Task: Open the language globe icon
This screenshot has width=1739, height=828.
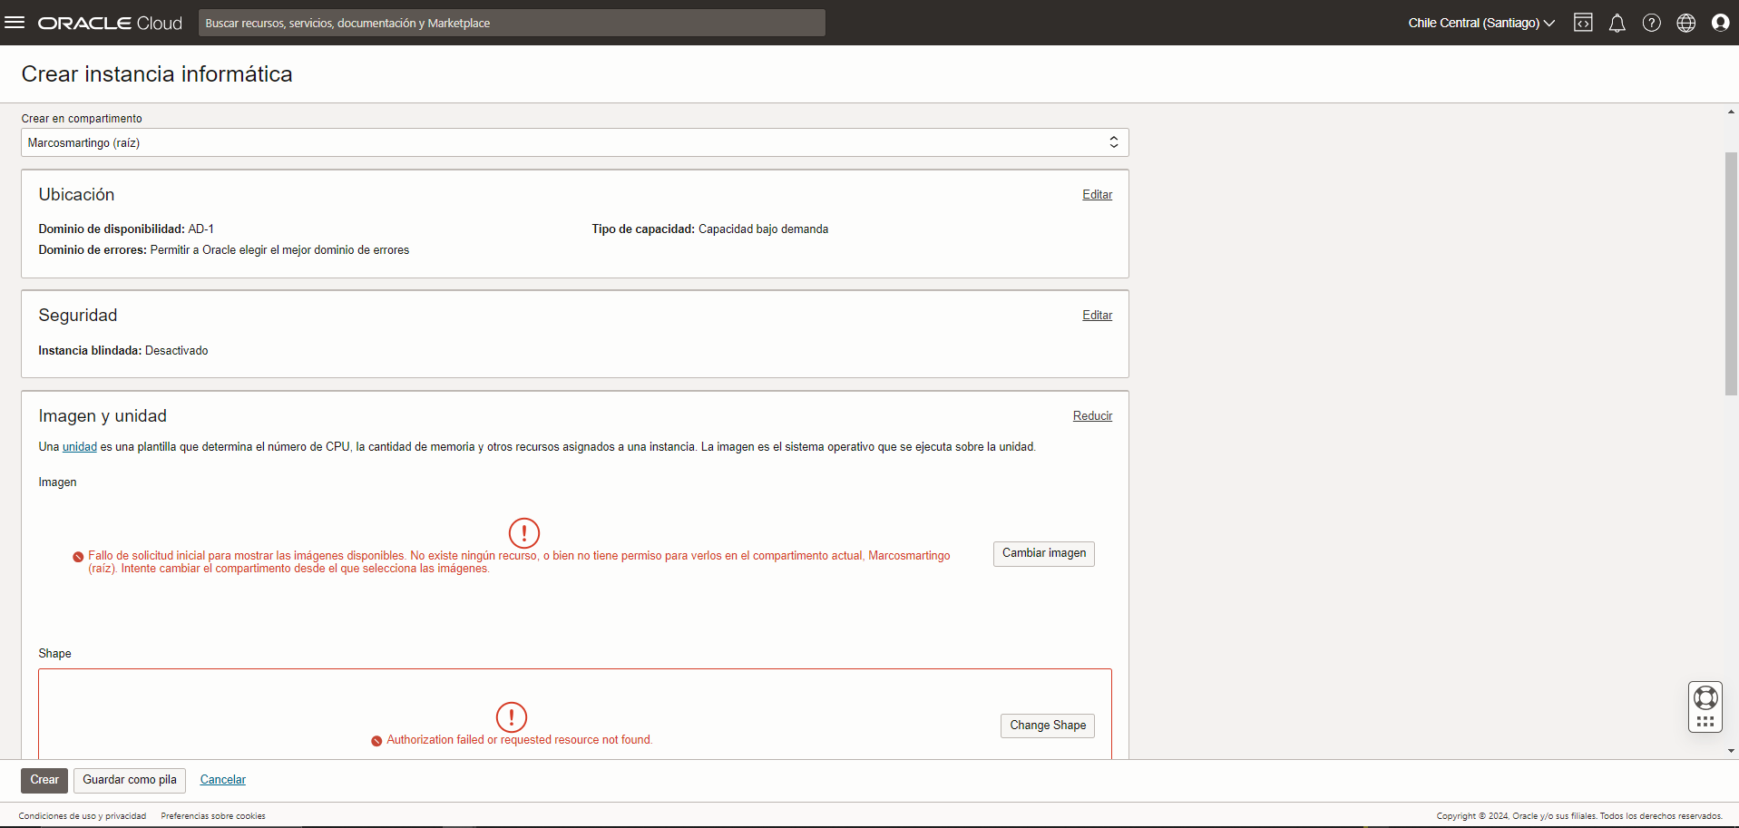Action: (1685, 23)
